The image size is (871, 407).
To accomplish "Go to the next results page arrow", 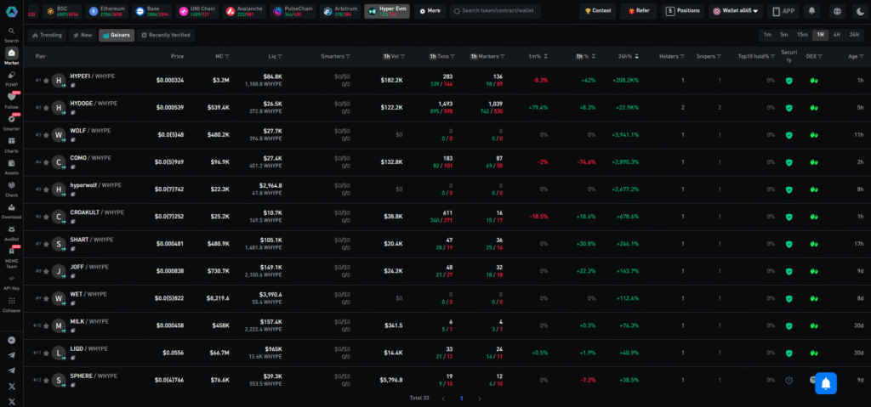I will click(480, 399).
